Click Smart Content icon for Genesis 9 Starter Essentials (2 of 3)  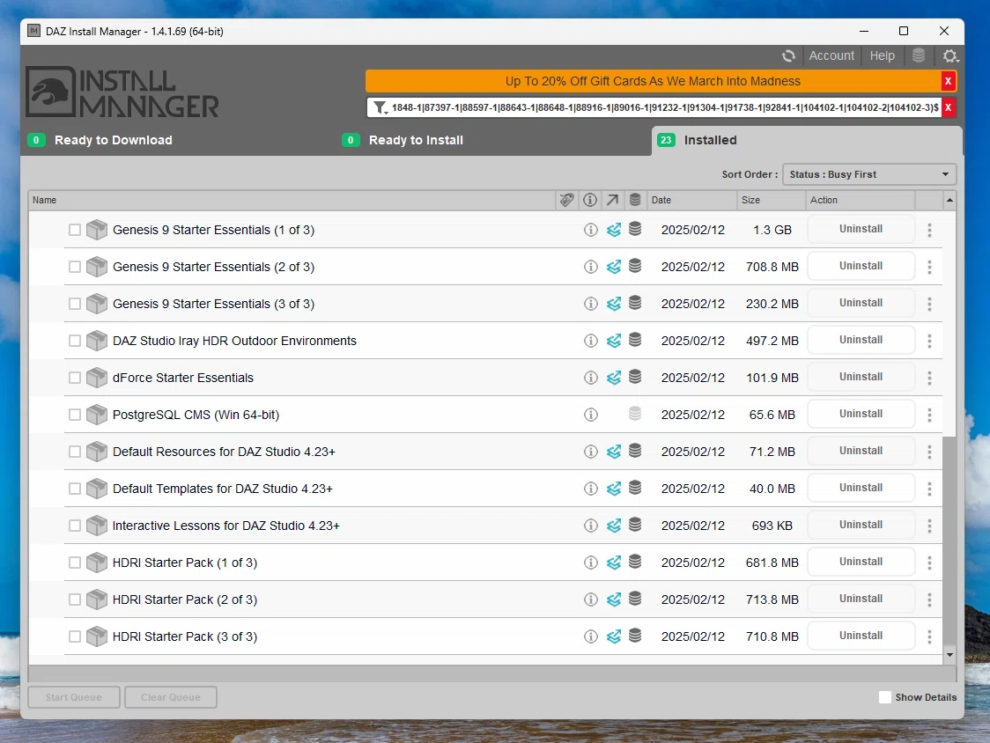pos(614,267)
